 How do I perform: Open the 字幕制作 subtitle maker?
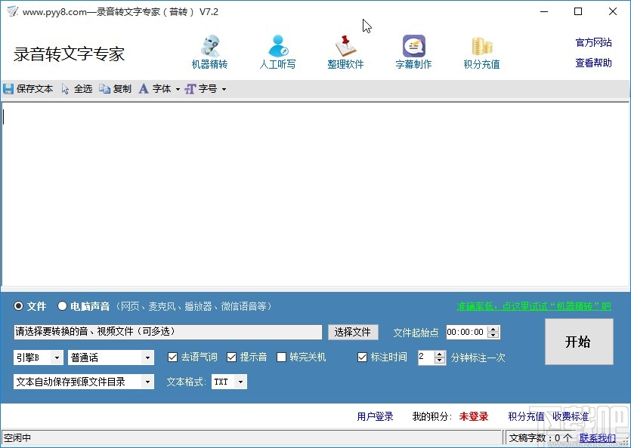coord(413,50)
